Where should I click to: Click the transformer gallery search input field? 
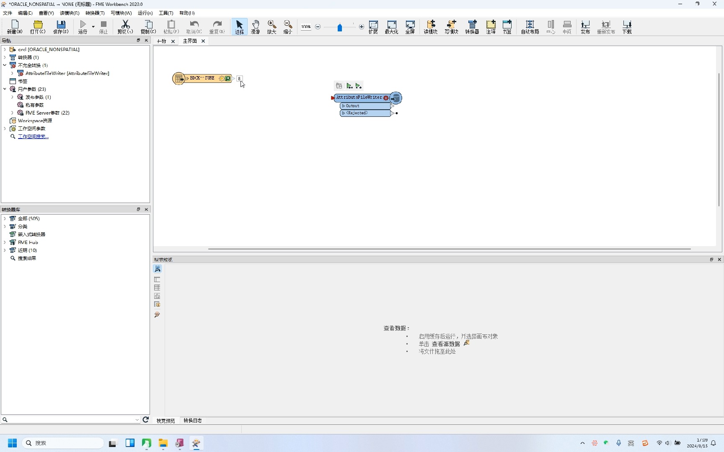70,420
